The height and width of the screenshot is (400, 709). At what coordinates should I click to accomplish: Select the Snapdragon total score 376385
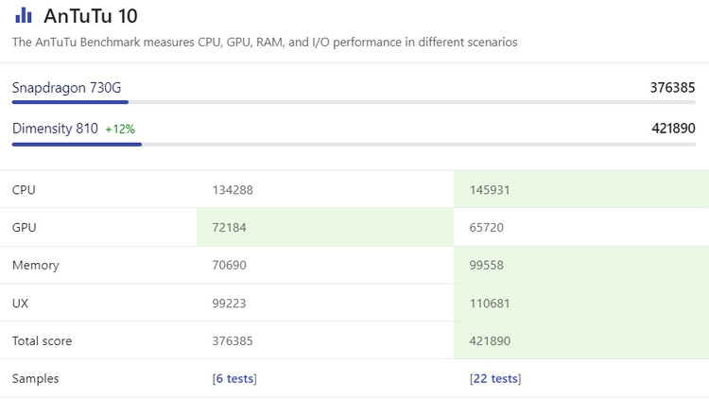tap(672, 88)
